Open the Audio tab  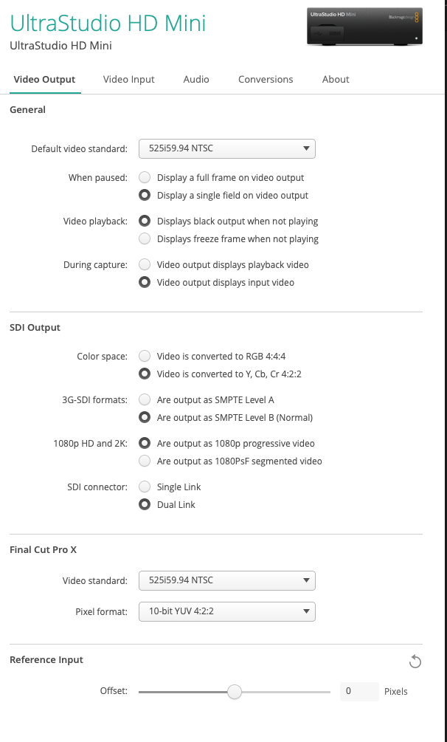coord(196,79)
